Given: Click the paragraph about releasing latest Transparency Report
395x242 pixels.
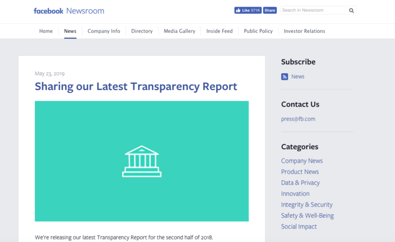Looking at the screenshot, I should pos(124,237).
